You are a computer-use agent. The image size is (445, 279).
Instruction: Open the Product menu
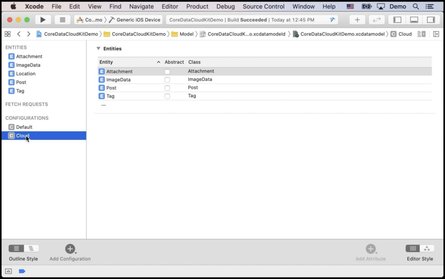click(x=197, y=6)
